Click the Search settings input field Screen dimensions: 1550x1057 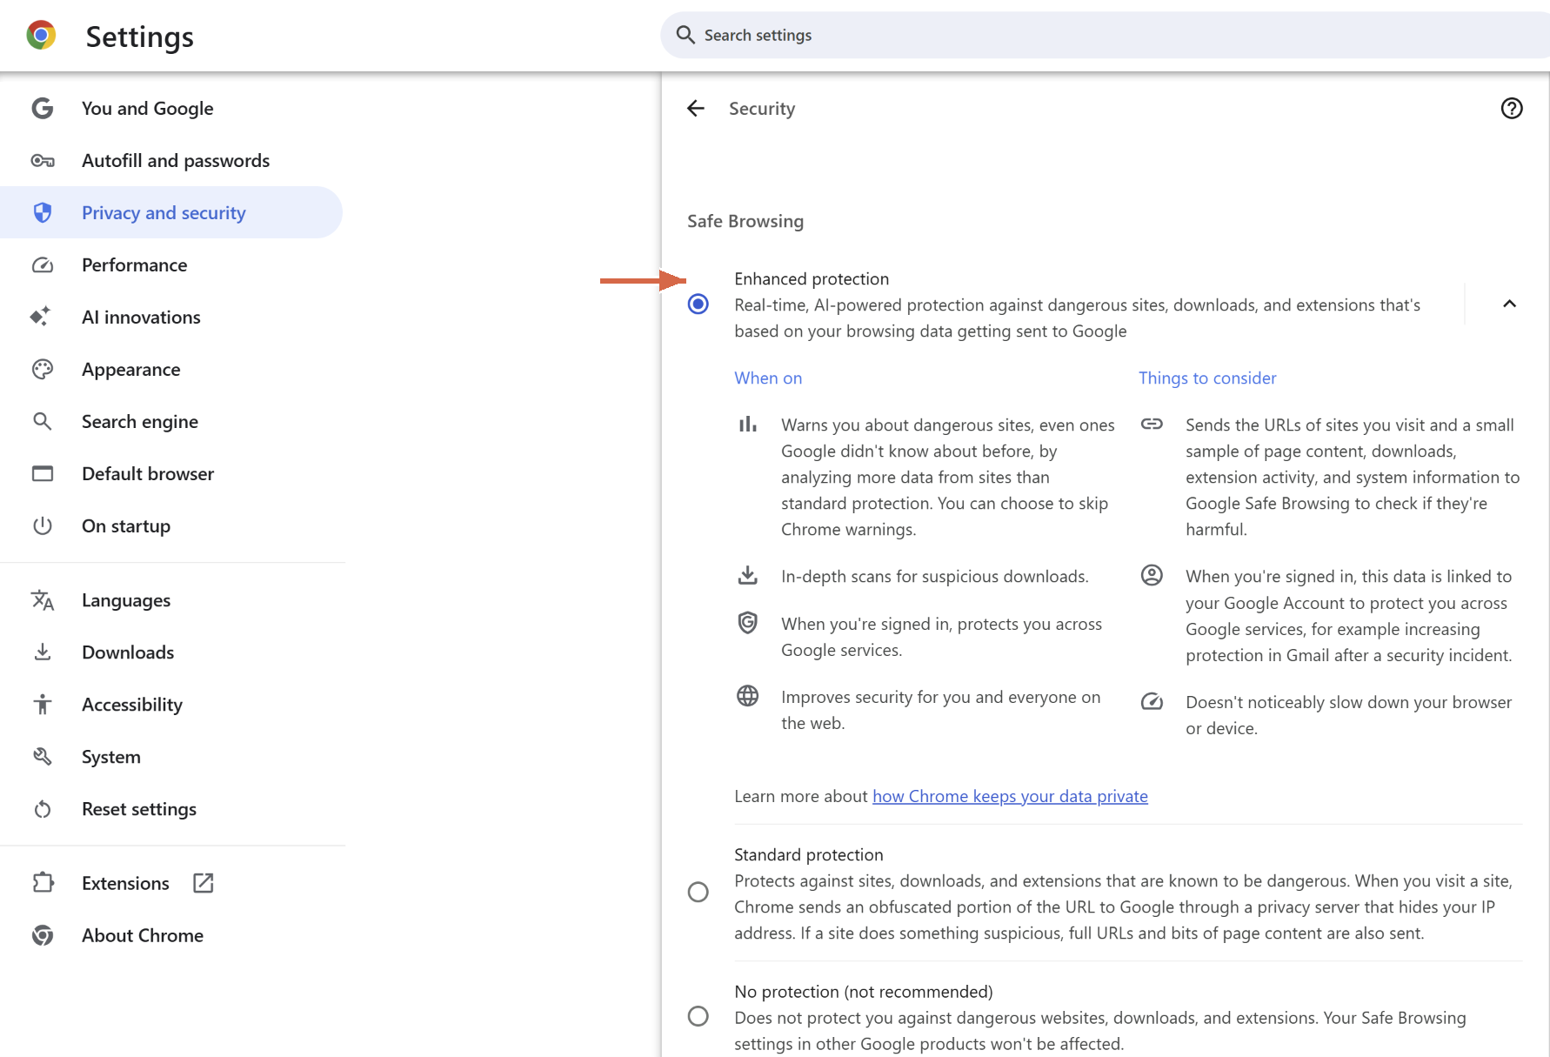pos(1105,35)
